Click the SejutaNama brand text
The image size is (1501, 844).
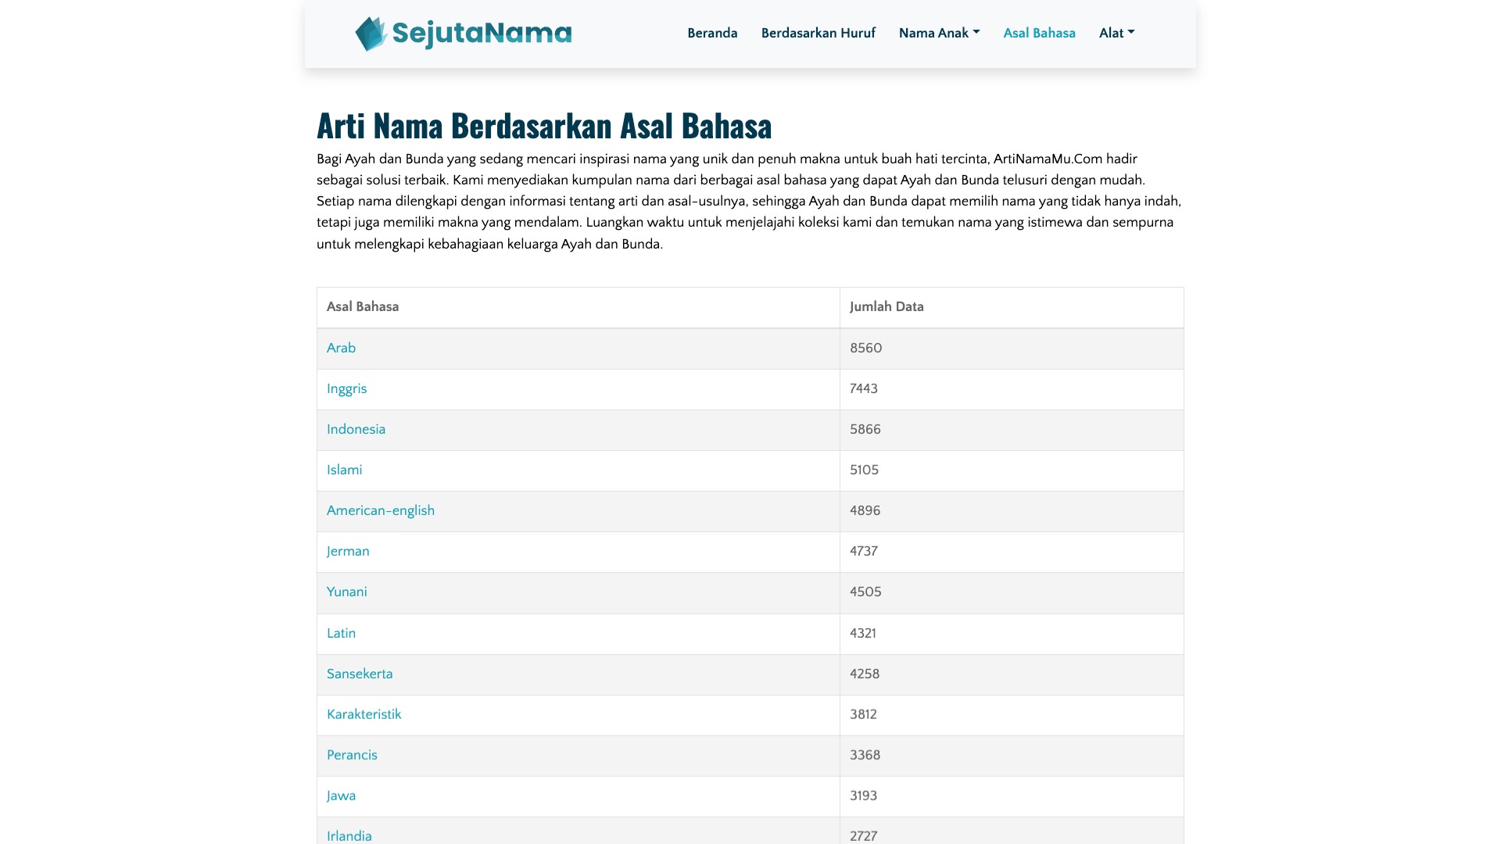click(x=482, y=33)
